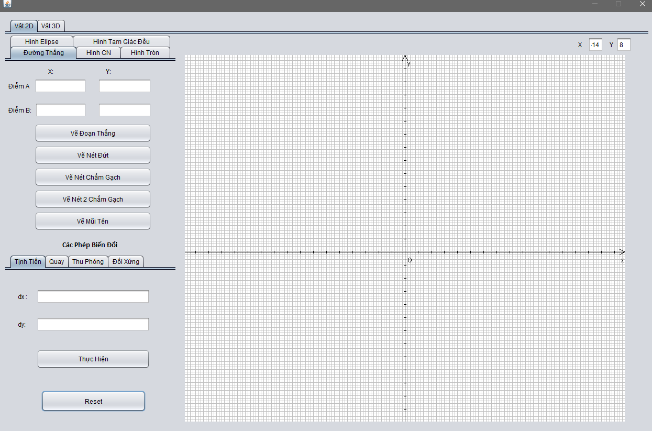Click the Vẽ Nét Chấm Gạch button
Screen dimensions: 652x431
93,177
